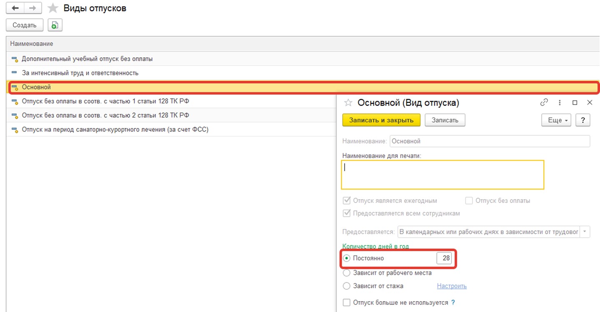Choose the Зависит от стажа radio button
This screenshot has height=312, width=600.
click(x=346, y=286)
